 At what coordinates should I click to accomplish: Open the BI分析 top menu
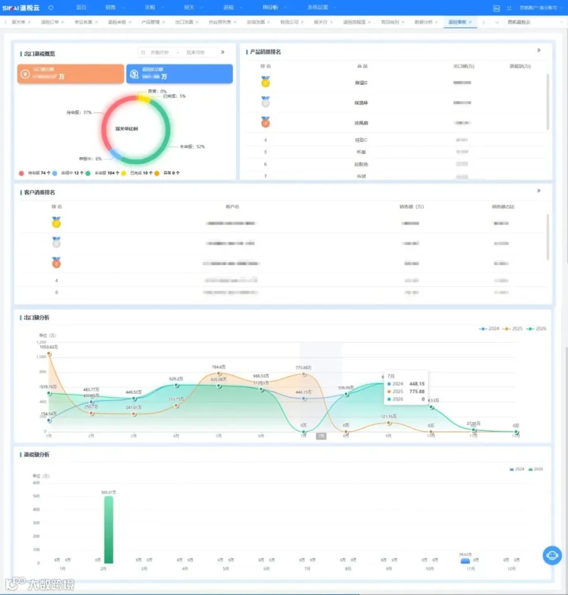270,7
